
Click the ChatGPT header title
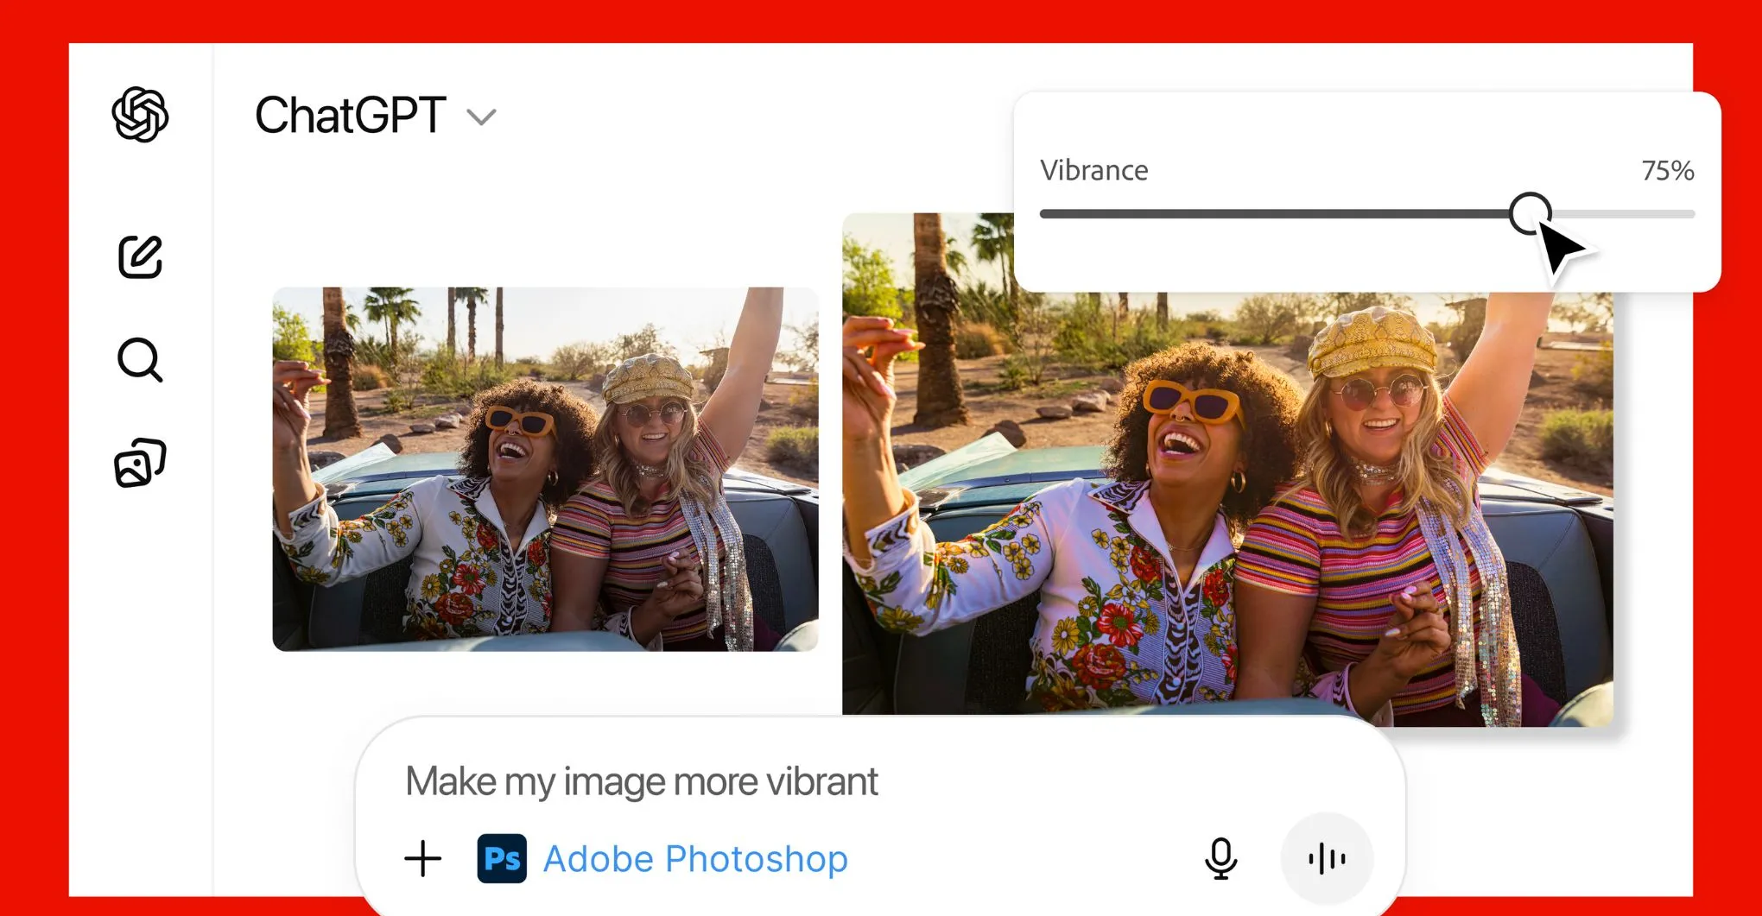[x=349, y=115]
